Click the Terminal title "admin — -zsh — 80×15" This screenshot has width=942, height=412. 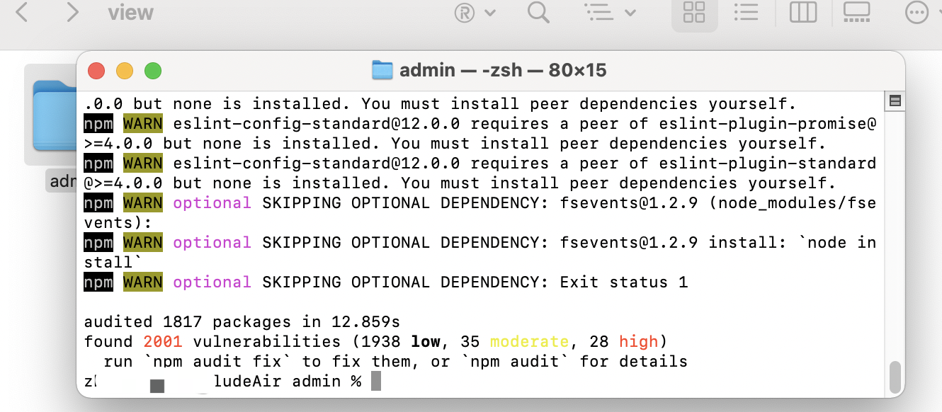pos(503,70)
